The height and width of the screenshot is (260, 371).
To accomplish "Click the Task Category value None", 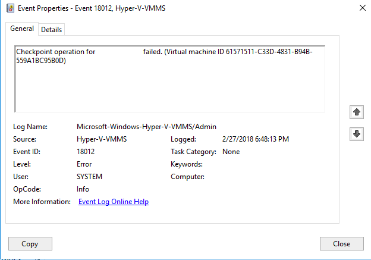I will coord(231,152).
